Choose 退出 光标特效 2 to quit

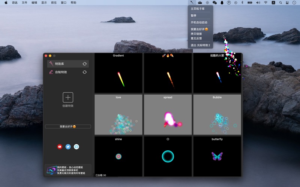(x=200, y=45)
